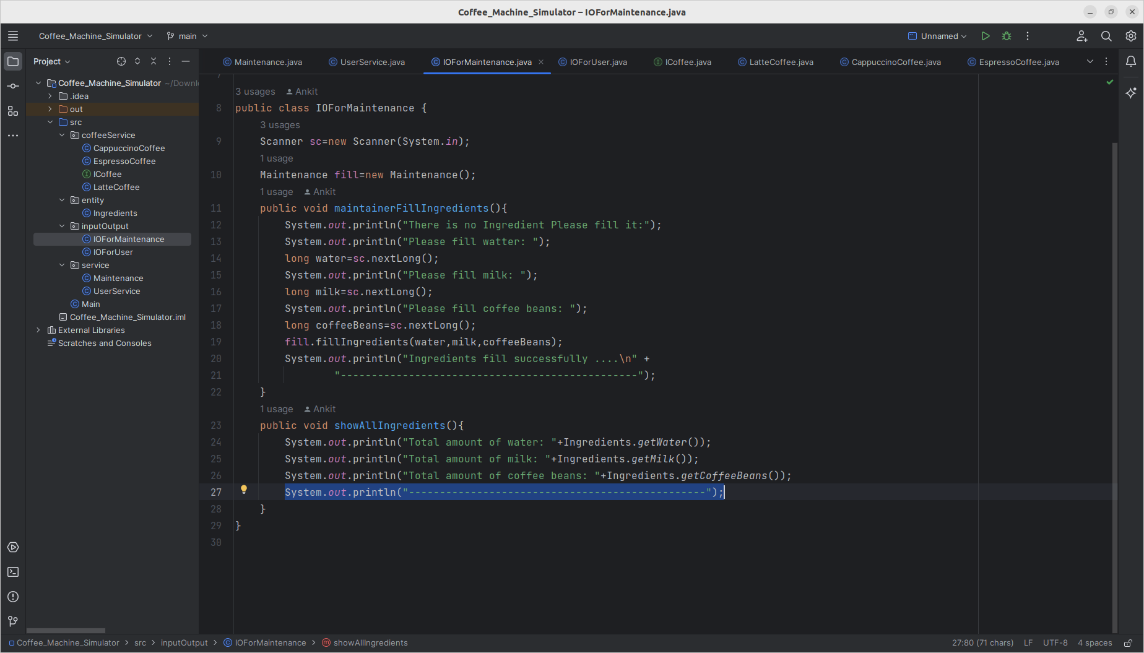
Task: Run the Unnamed configuration
Action: click(x=986, y=36)
